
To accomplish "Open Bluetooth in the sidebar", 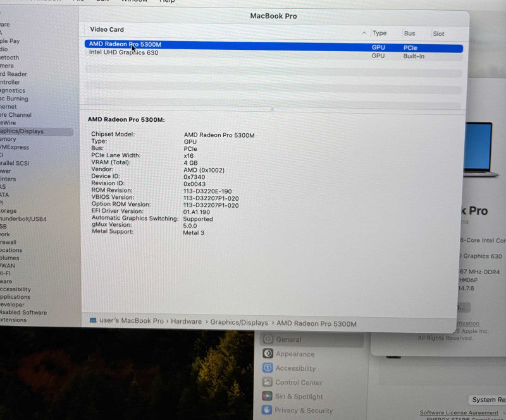I will [9, 57].
